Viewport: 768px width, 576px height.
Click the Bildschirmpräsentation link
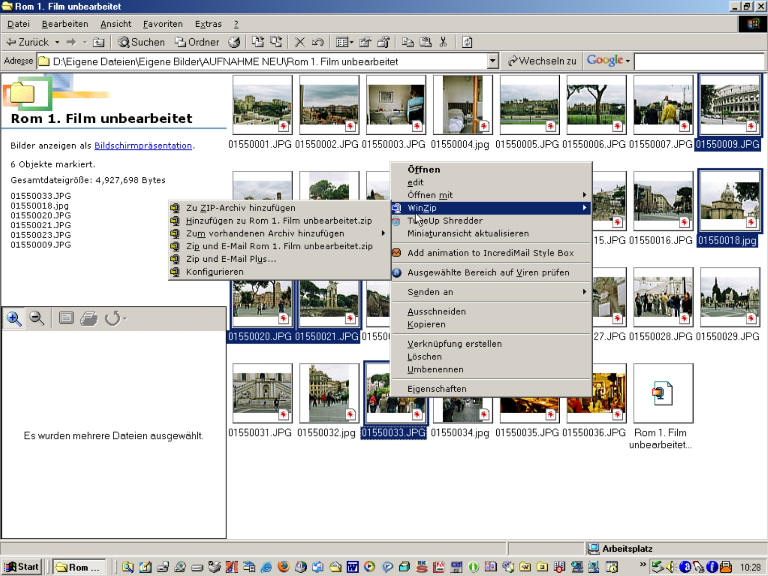[143, 146]
